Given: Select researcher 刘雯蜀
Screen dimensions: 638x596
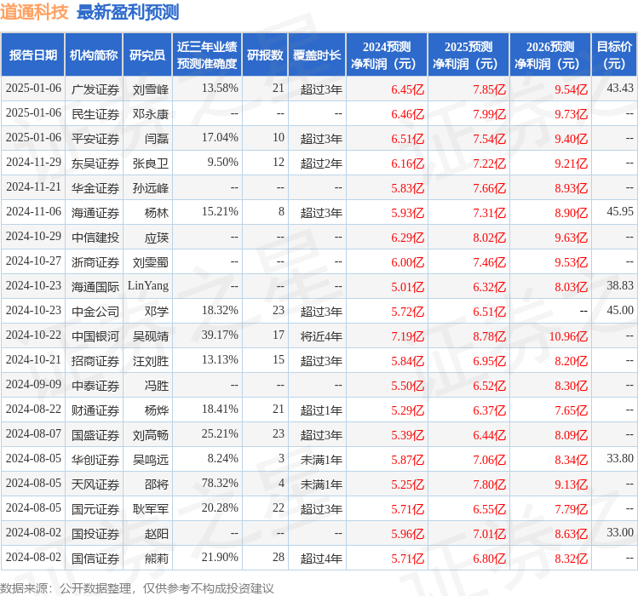Looking at the screenshot, I should [x=151, y=262].
